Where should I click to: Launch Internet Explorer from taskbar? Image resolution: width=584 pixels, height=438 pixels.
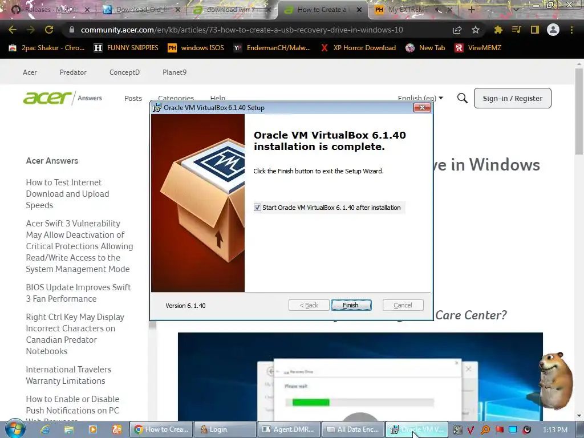[x=45, y=429]
